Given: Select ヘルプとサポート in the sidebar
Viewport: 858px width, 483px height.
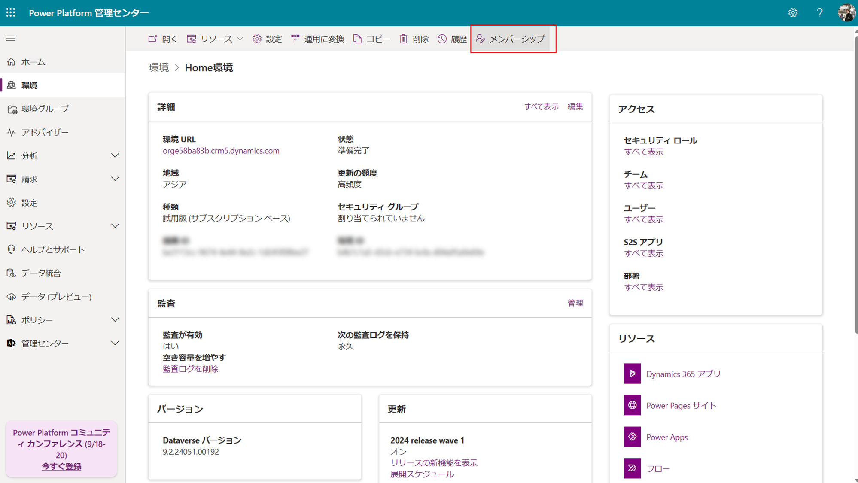Looking at the screenshot, I should point(53,250).
